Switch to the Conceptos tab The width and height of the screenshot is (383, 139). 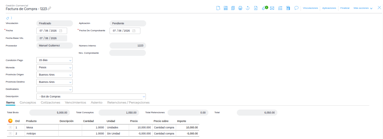tap(28, 103)
